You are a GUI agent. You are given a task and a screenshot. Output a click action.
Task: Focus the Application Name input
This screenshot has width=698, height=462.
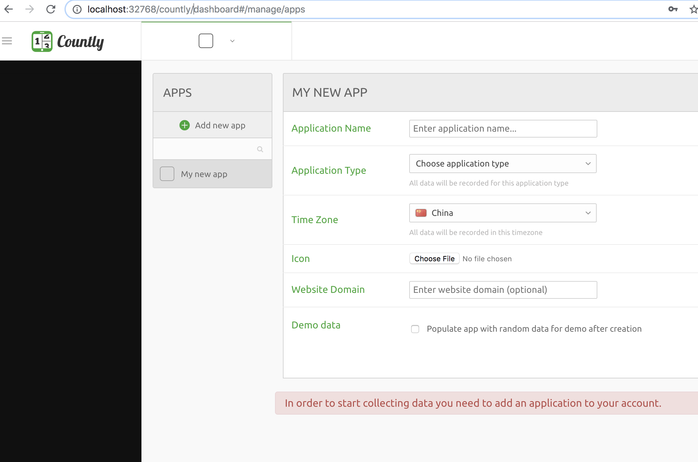(x=503, y=129)
